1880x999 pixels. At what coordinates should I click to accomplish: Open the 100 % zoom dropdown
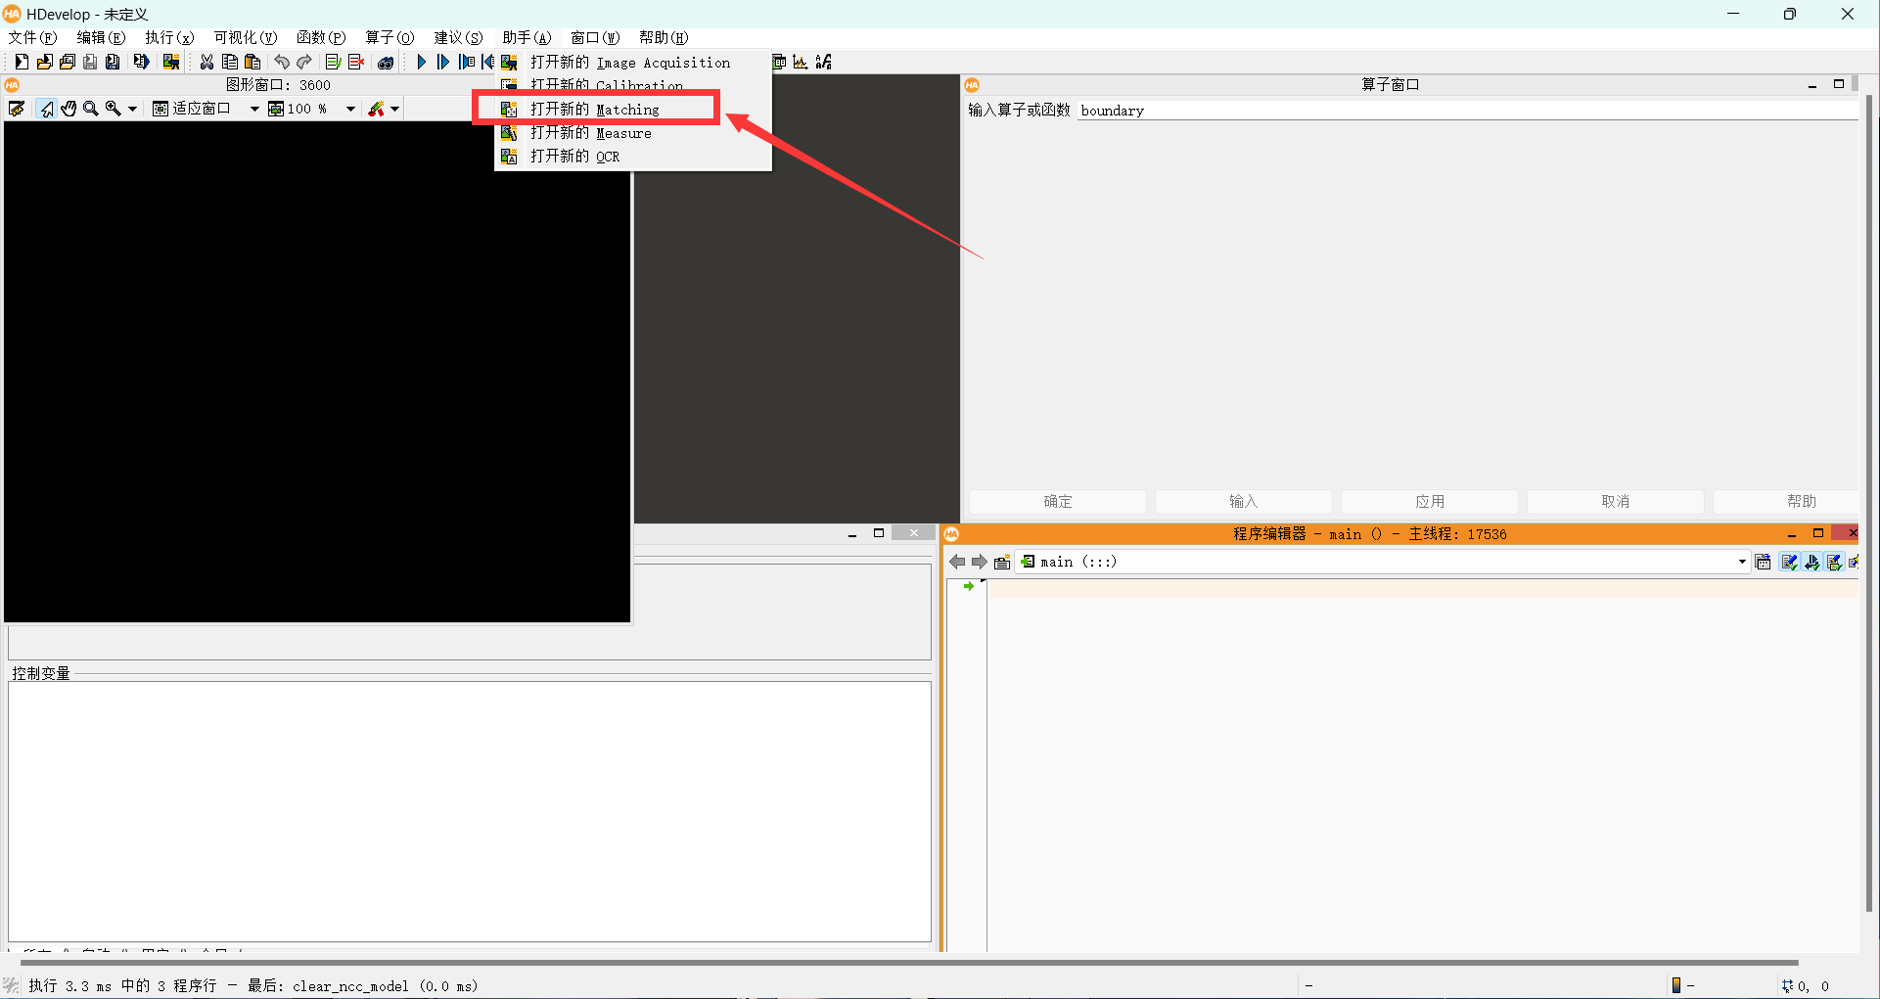pos(350,109)
